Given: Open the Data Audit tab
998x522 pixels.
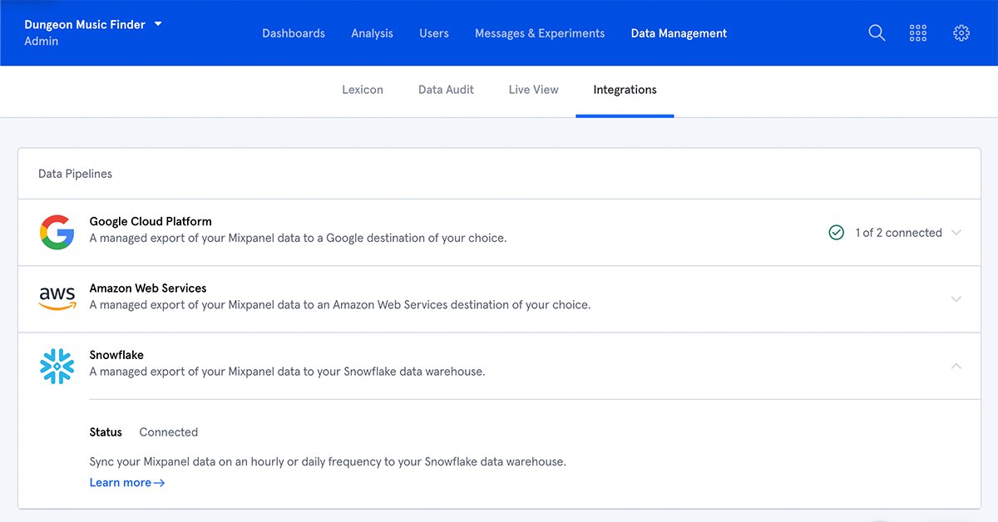Looking at the screenshot, I should [446, 89].
